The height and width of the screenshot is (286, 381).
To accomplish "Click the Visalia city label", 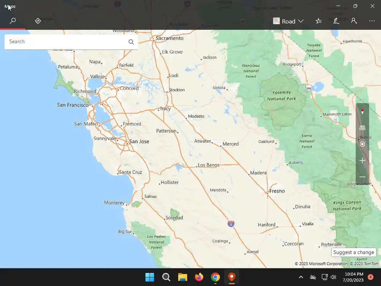I will (308, 224).
